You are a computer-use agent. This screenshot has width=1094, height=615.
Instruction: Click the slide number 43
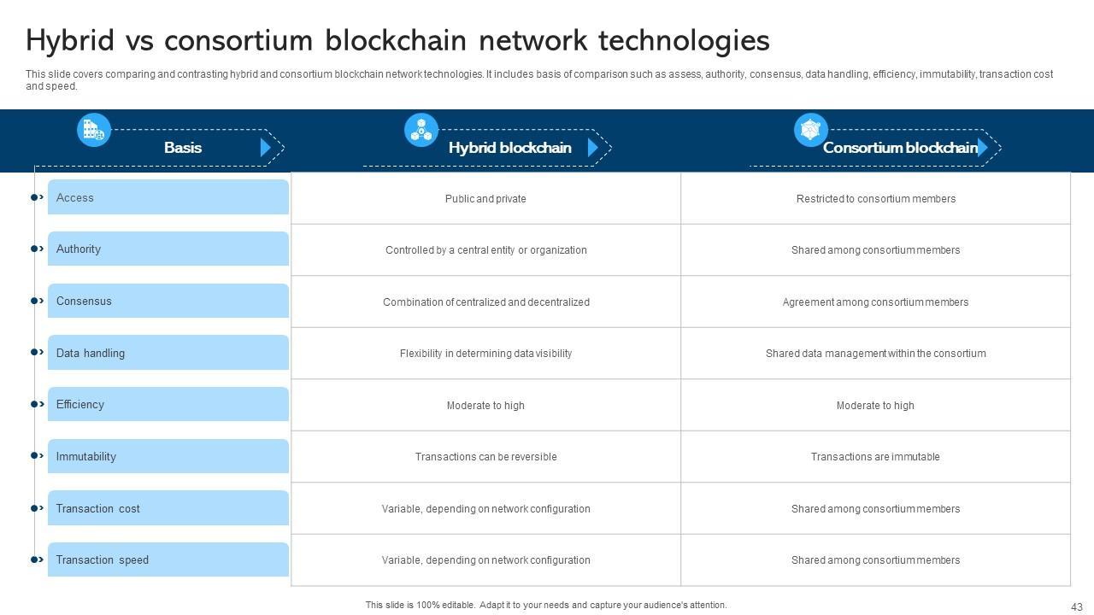click(1076, 607)
